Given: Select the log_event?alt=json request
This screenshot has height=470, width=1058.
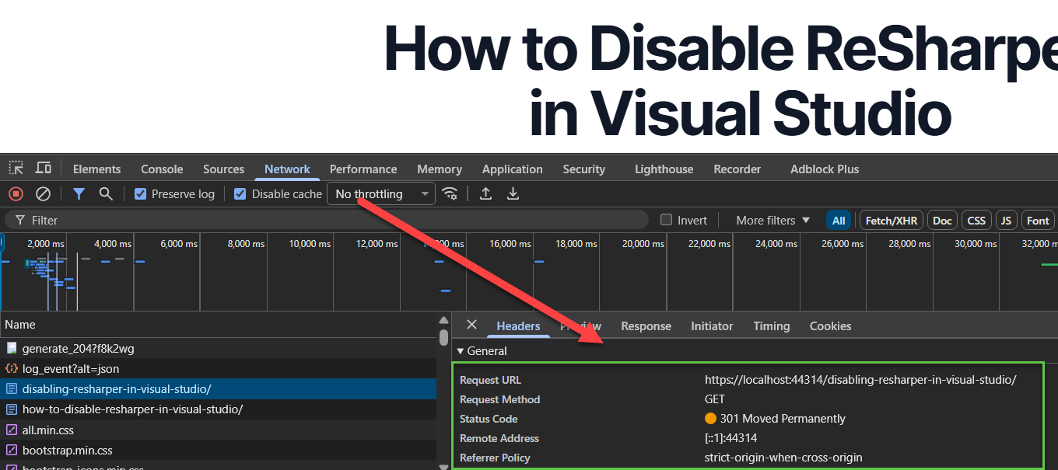Looking at the screenshot, I should point(218,369).
